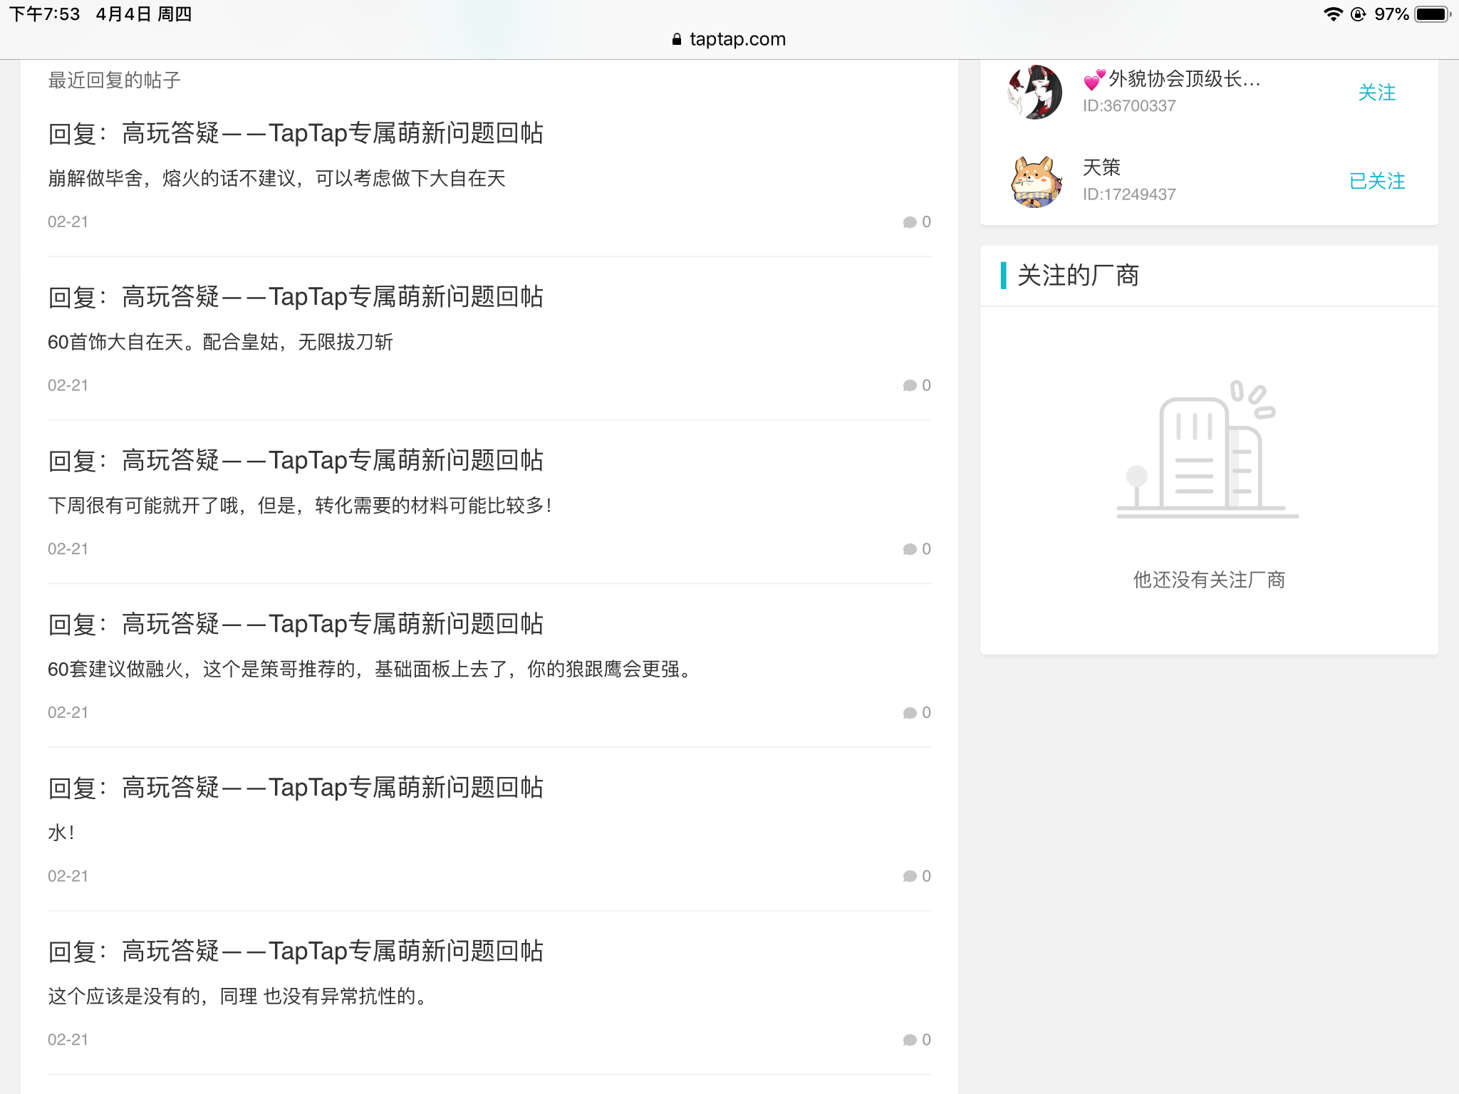This screenshot has width=1459, height=1094.
Task: Open profile name 天策
Action: tap(1101, 167)
